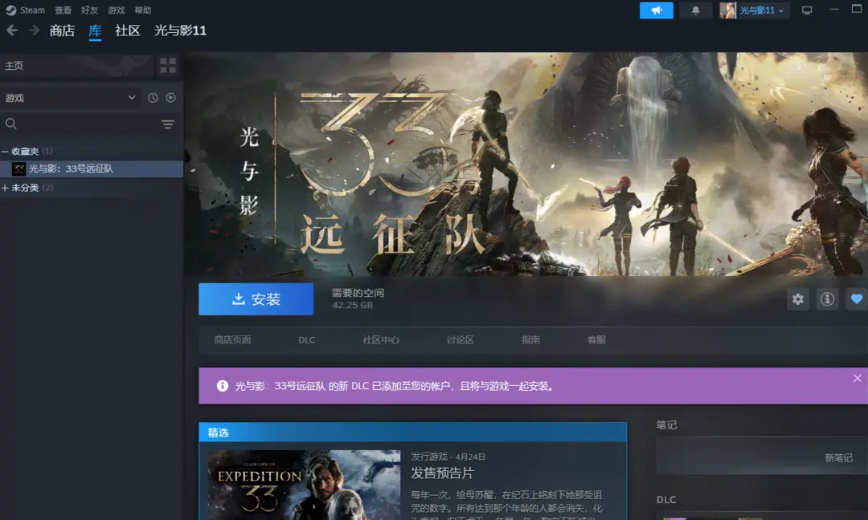The width and height of the screenshot is (868, 520).
Task: Open the 帮助 menu
Action: [x=142, y=10]
